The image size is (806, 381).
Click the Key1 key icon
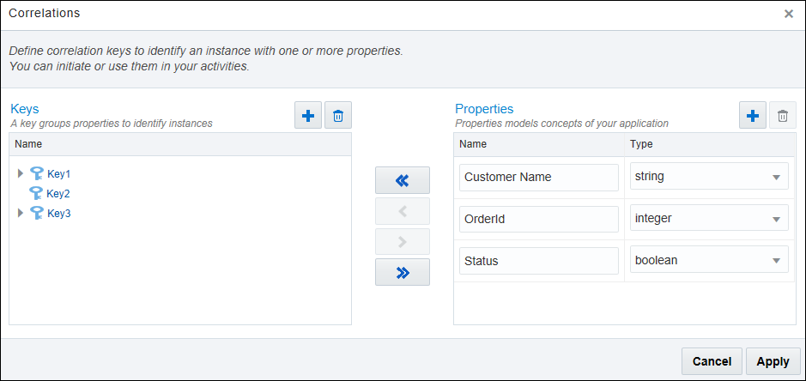(x=37, y=173)
